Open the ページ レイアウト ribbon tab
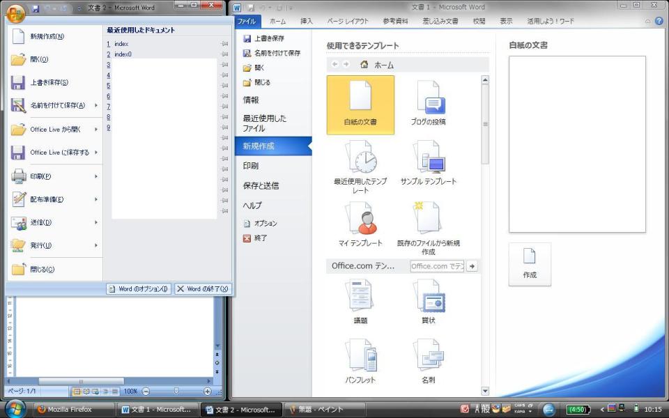 348,21
